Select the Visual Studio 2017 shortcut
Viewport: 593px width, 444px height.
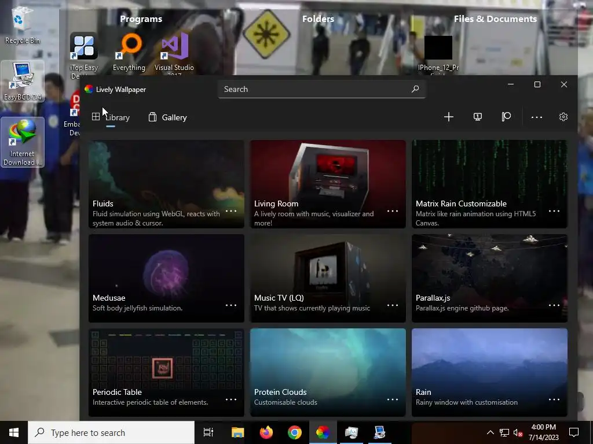pos(174,54)
